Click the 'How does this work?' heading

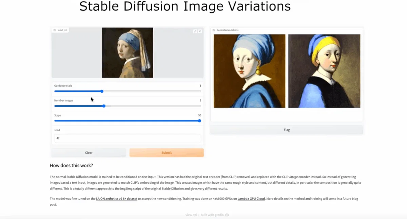coord(71,166)
